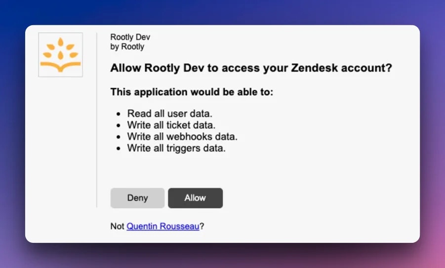Click the bullet beside 'Write all triggers data'
The width and height of the screenshot is (445, 268).
(x=119, y=149)
